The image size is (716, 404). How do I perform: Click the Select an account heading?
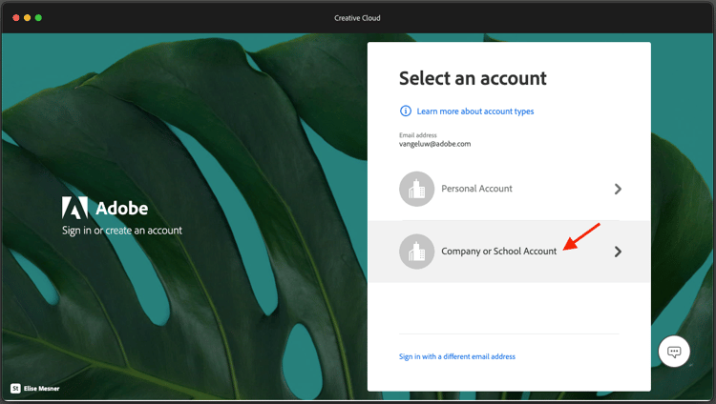pos(473,78)
